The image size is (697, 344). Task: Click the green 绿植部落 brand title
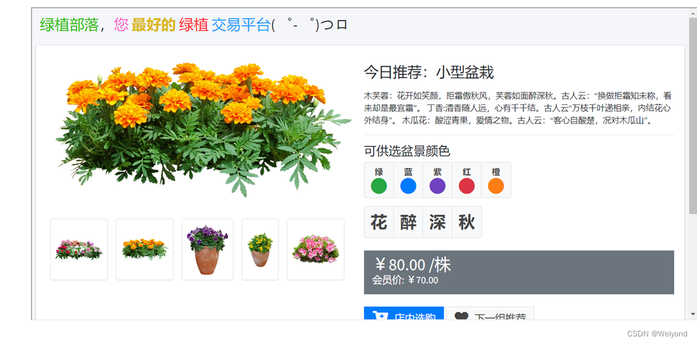point(70,25)
